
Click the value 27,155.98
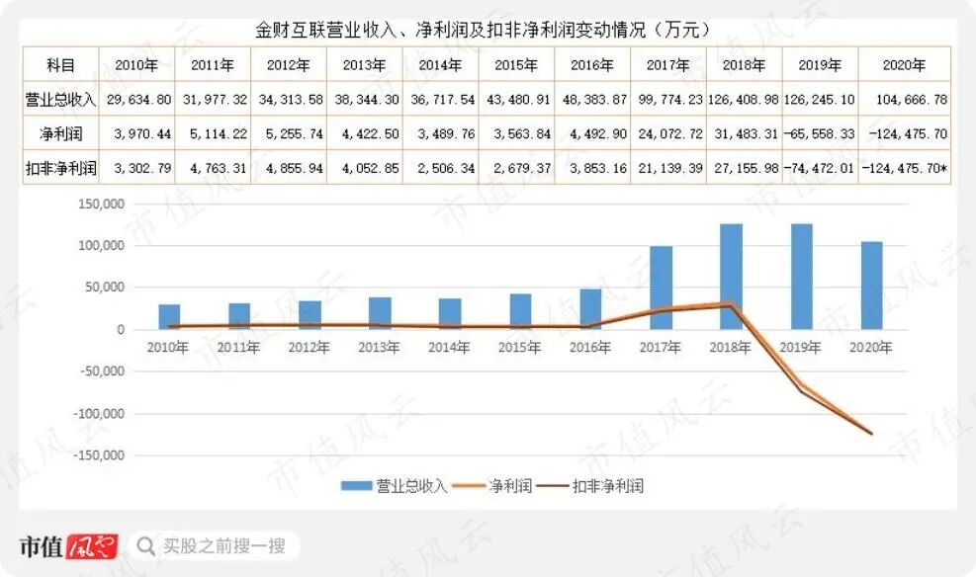[747, 168]
